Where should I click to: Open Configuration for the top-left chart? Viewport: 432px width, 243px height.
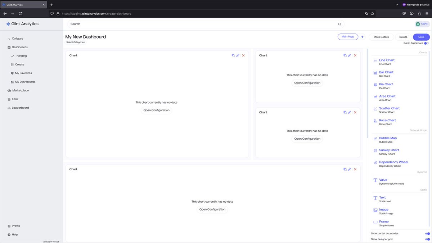tap(156, 111)
